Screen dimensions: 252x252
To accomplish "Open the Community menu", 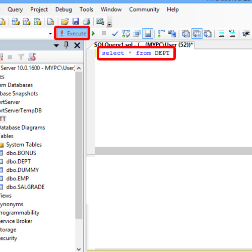I will [144, 10].
